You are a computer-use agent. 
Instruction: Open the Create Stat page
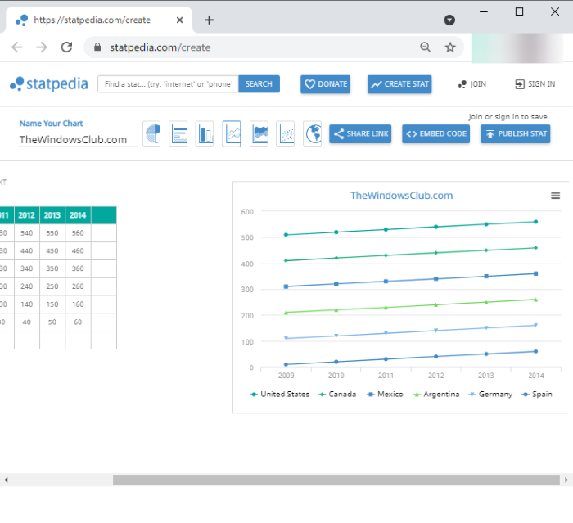pos(399,83)
